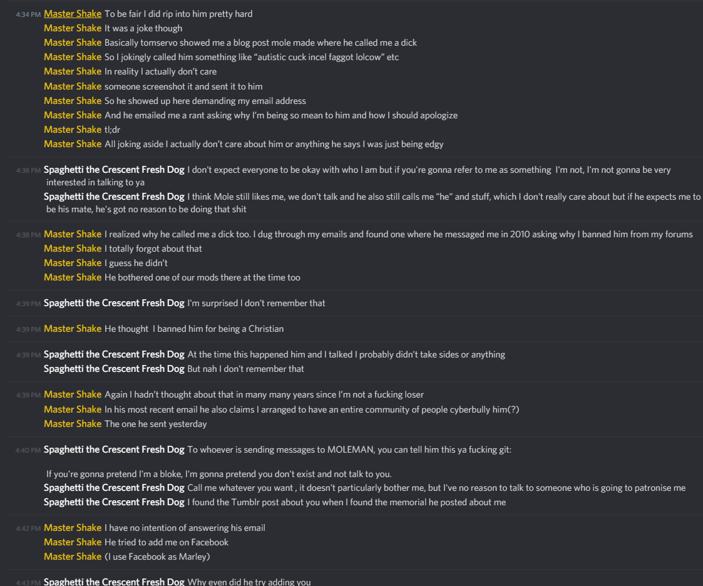
Task: Click the 4:40 PM timestamp on the MOLEMAN message
Action: (x=28, y=450)
